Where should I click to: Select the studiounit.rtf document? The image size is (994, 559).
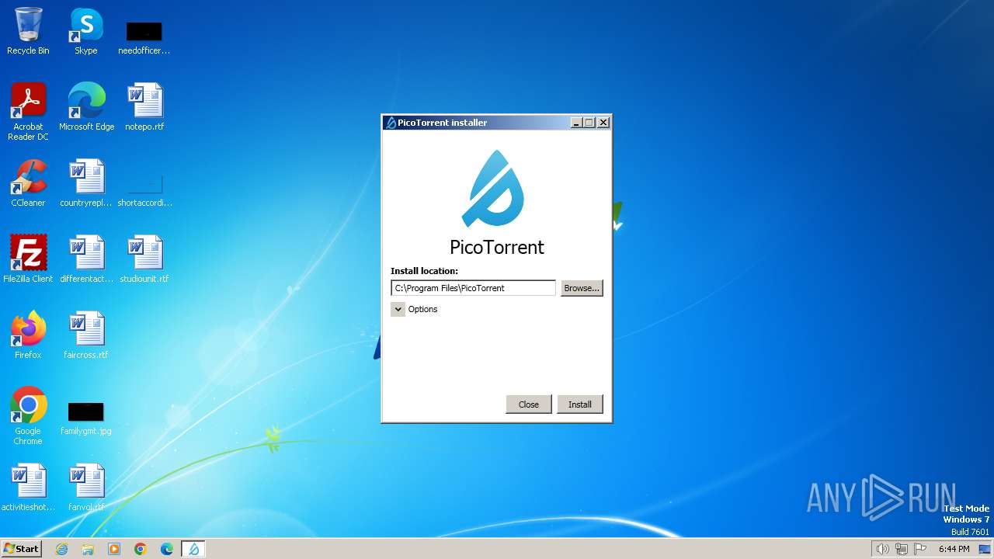click(x=144, y=259)
